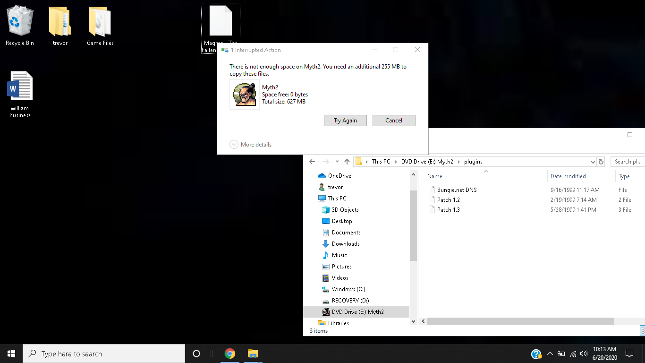Image resolution: width=645 pixels, height=363 pixels.
Task: Show hidden system tray icons
Action: [x=550, y=354]
